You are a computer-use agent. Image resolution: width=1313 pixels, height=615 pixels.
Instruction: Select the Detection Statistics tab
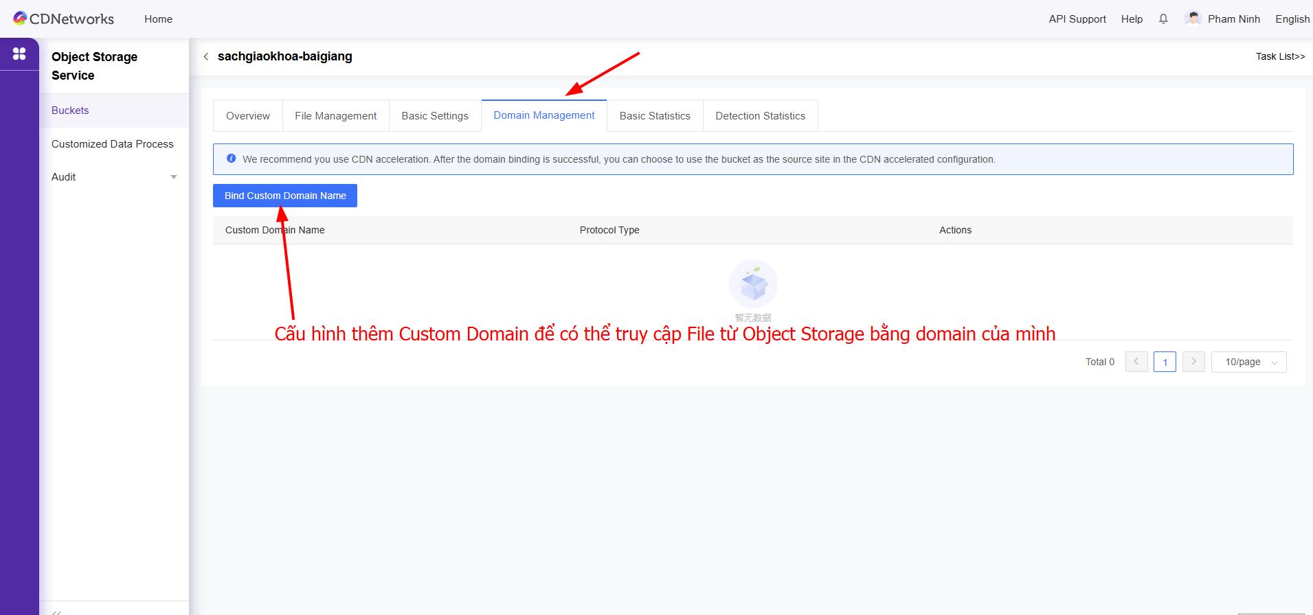point(760,116)
